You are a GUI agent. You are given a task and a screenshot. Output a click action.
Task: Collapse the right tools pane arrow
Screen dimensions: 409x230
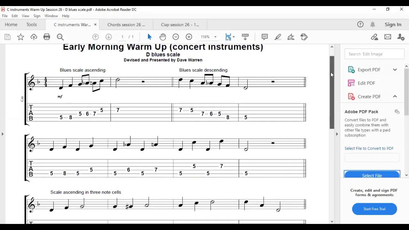[337, 134]
